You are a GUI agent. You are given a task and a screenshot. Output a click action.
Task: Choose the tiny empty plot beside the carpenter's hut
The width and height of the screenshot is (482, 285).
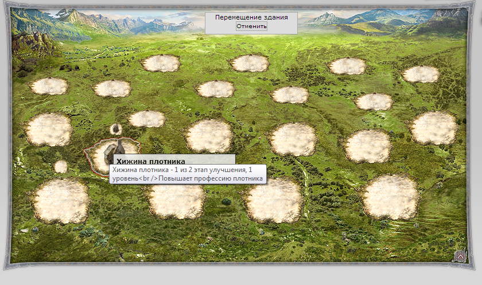point(61,167)
